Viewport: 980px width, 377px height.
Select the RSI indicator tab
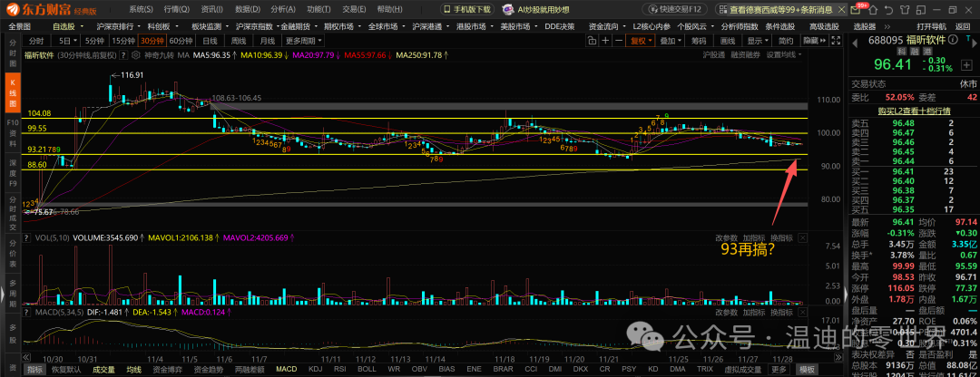coord(339,370)
